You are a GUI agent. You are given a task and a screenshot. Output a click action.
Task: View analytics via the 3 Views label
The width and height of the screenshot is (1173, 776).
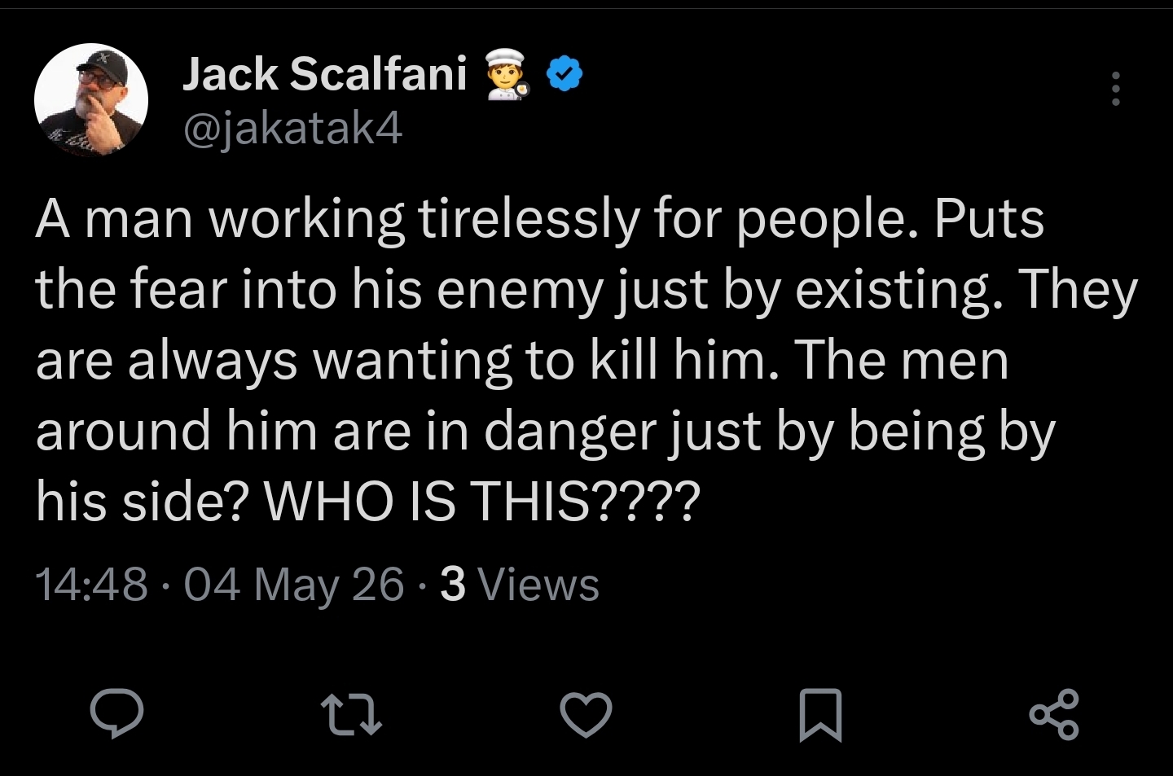click(520, 585)
